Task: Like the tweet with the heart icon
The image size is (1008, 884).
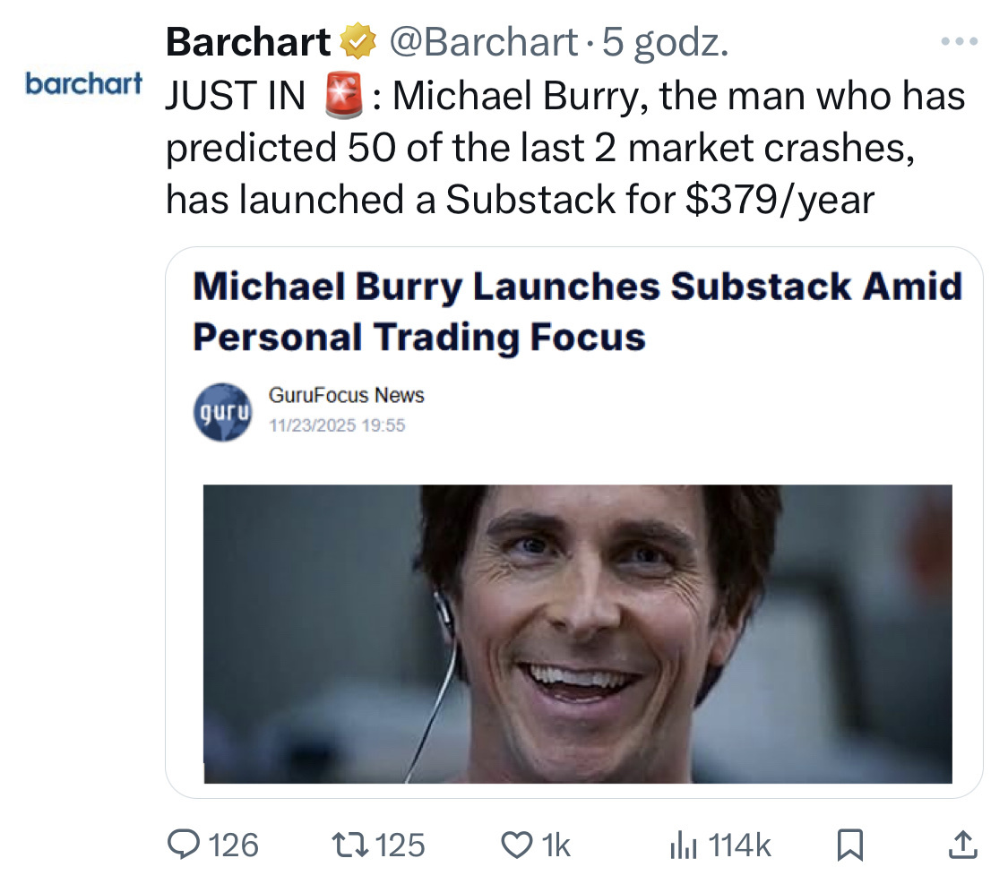Action: 516,844
